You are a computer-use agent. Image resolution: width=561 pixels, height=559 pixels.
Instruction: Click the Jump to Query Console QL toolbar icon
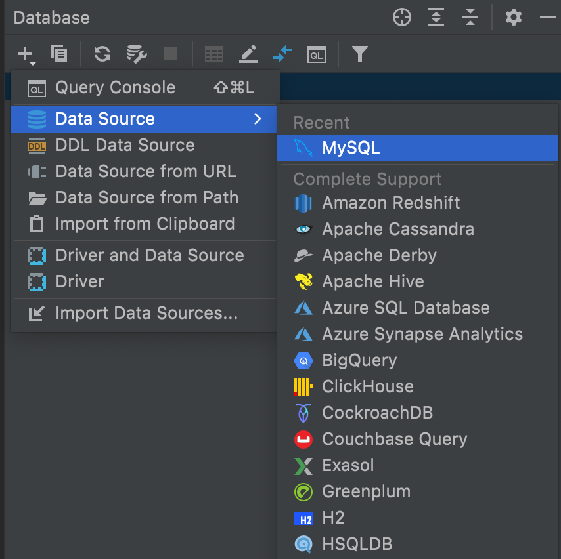coord(316,54)
